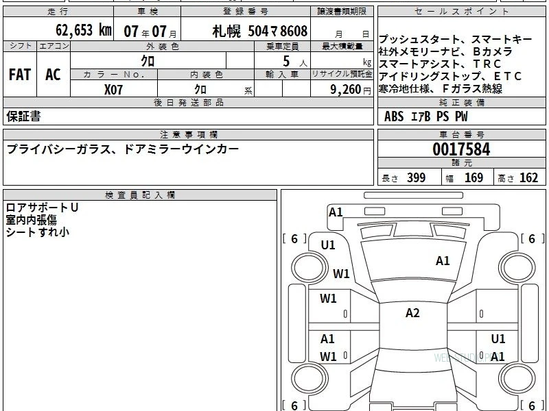Viewport: 549px width, 411px height.
Task: Select the equipment text ABS エアB PS PW
Action: [425, 116]
